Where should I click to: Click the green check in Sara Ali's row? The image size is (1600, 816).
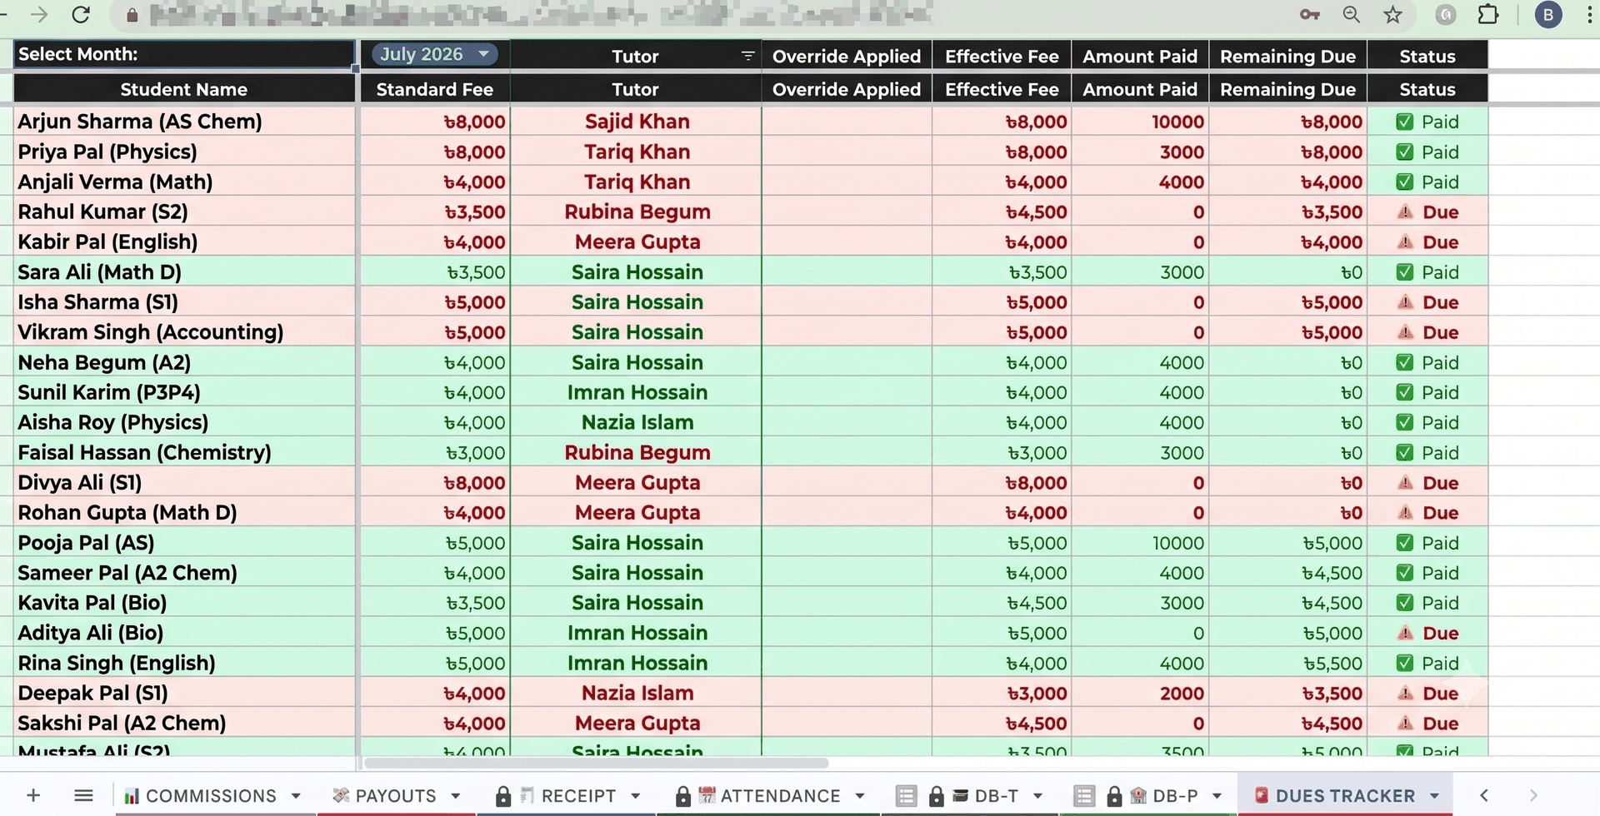tap(1405, 272)
